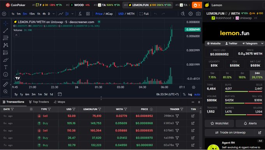Switch chart denomination to USD
This screenshot has width=265, height=150.
coord(121,14)
